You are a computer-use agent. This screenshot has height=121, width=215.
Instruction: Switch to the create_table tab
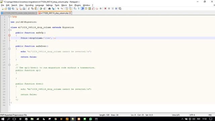point(19,13)
